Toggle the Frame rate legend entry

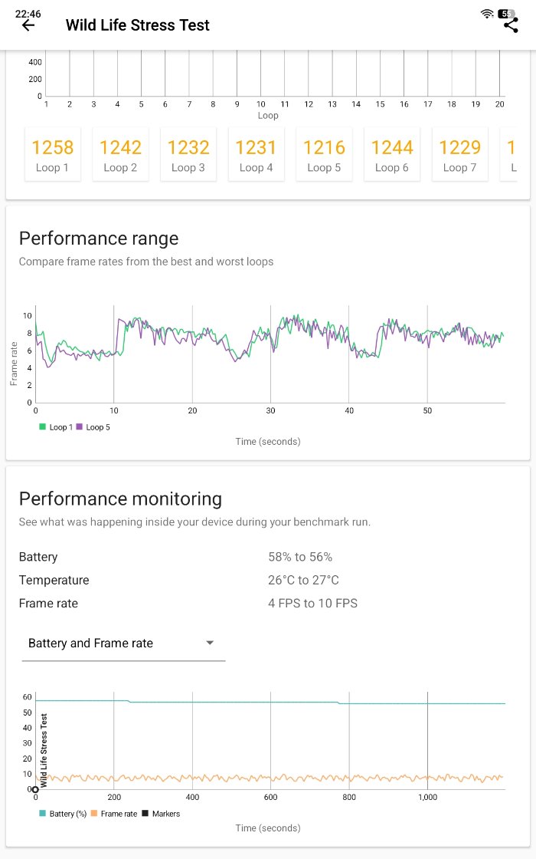[x=115, y=813]
